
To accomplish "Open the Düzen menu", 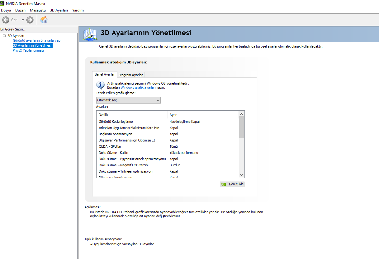I will [x=20, y=10].
